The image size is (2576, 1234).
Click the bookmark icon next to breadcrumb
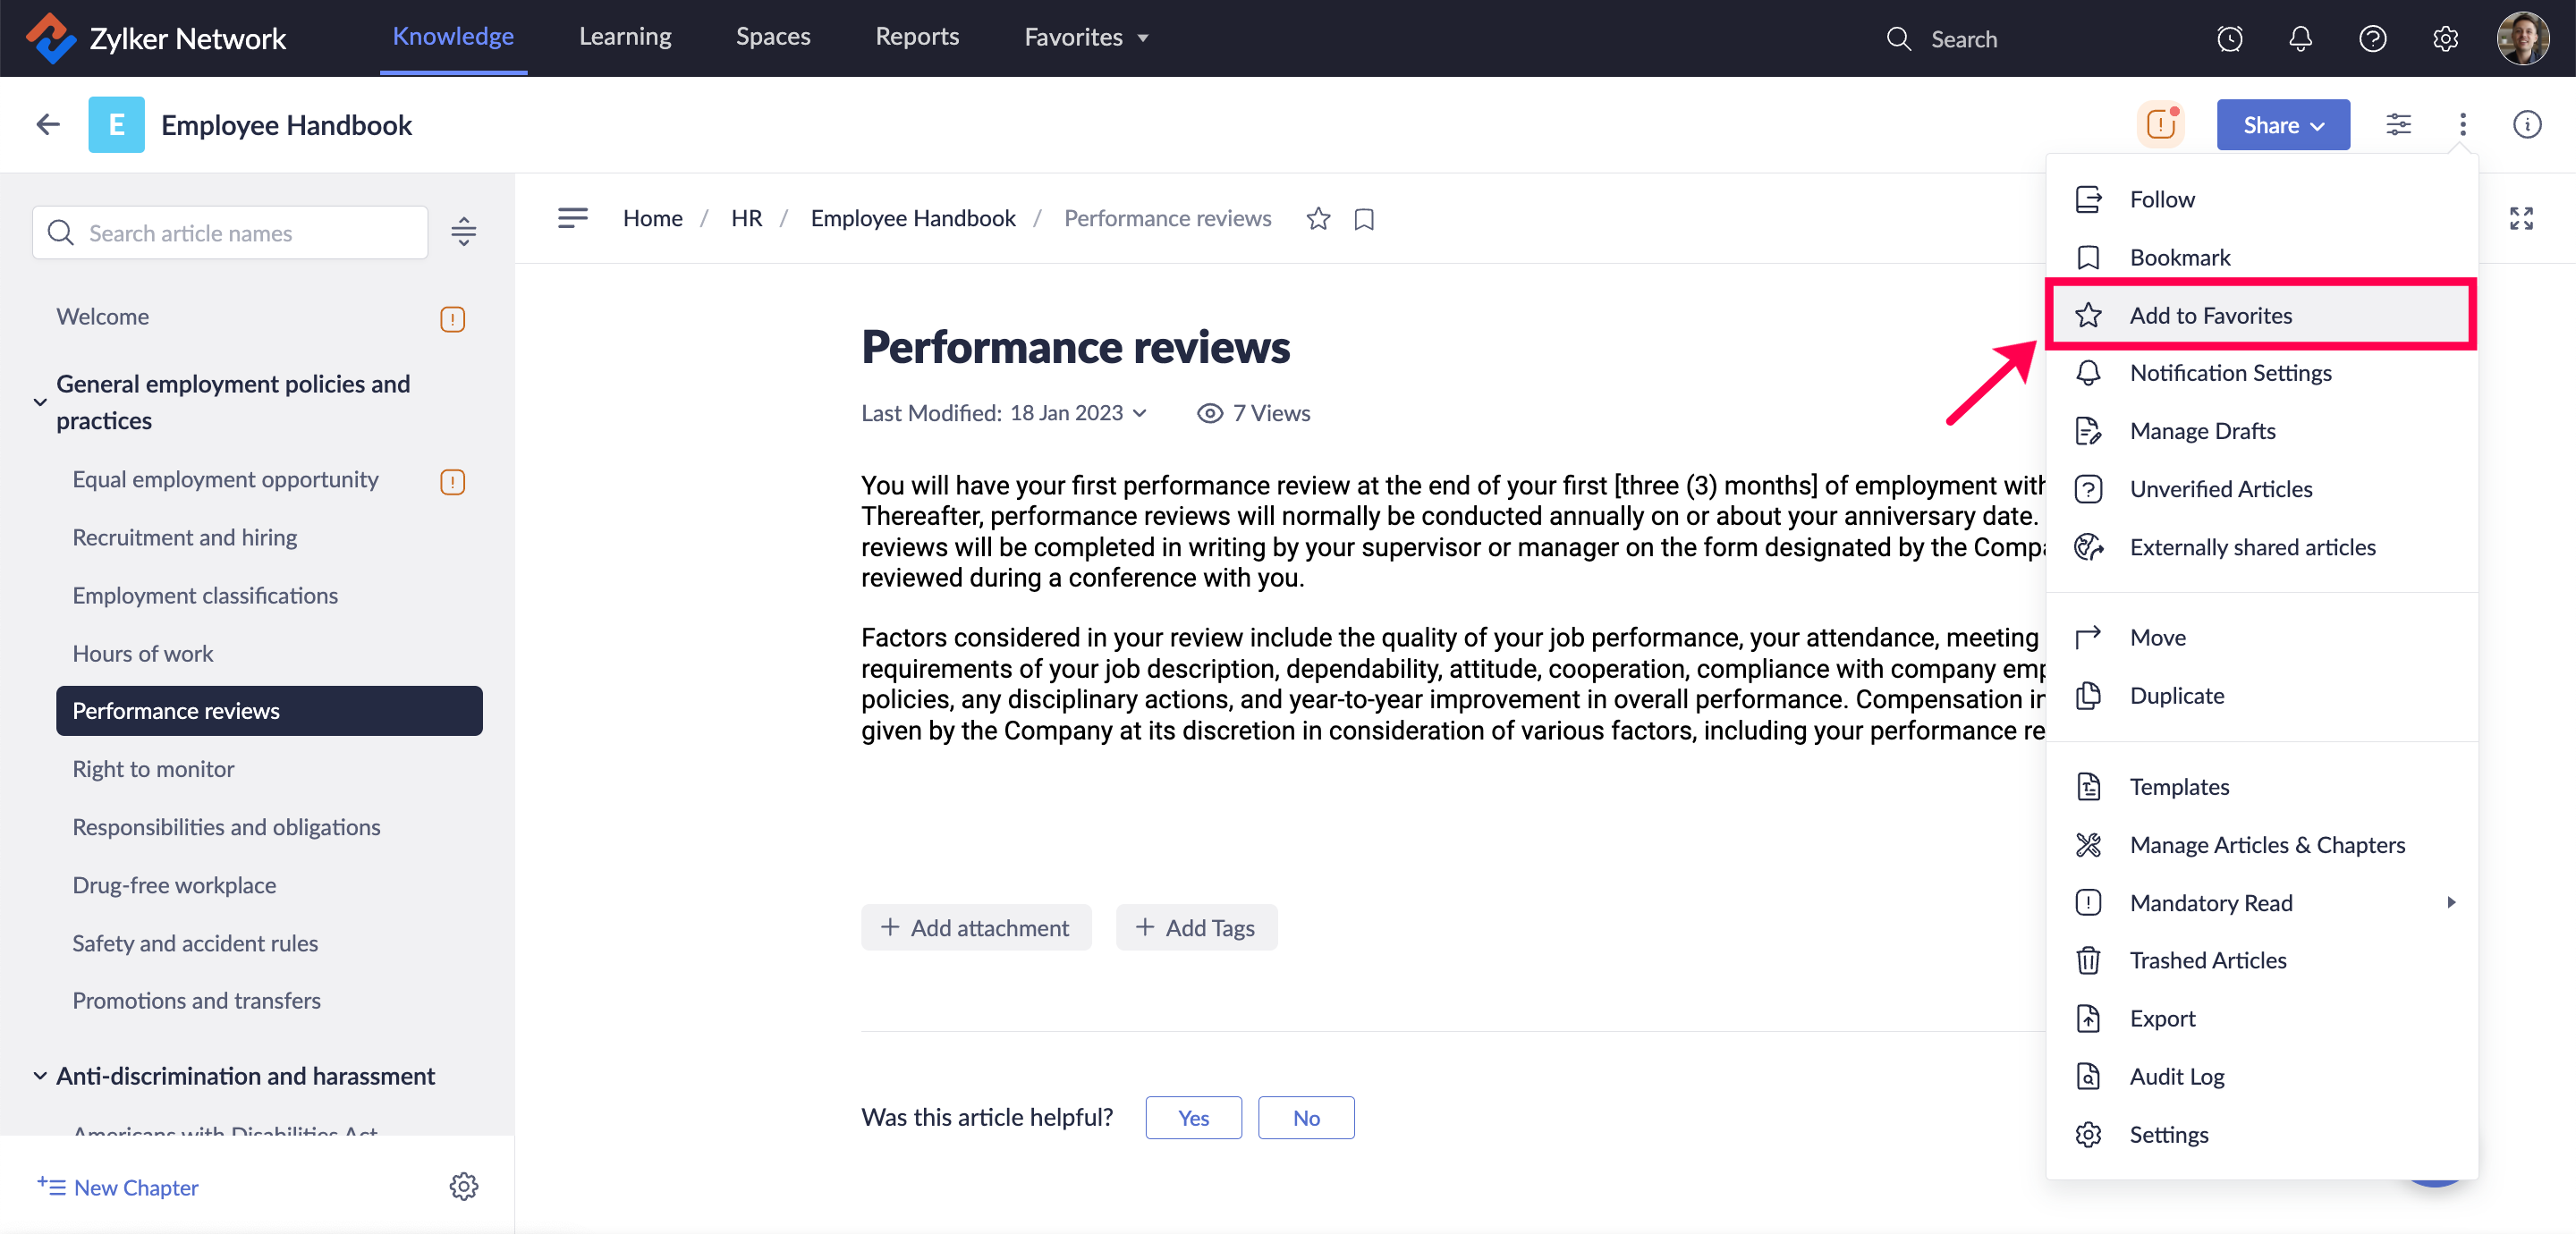pyautogui.click(x=1364, y=219)
